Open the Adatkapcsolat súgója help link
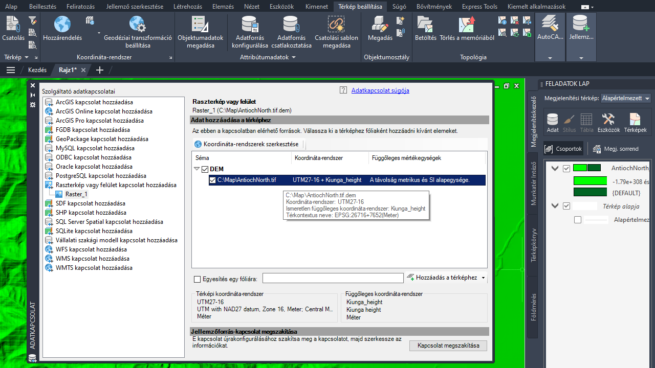Image resolution: width=655 pixels, height=368 pixels. [380, 90]
